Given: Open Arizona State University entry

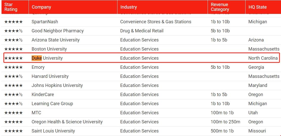Looking at the screenshot, I should [x=55, y=40].
